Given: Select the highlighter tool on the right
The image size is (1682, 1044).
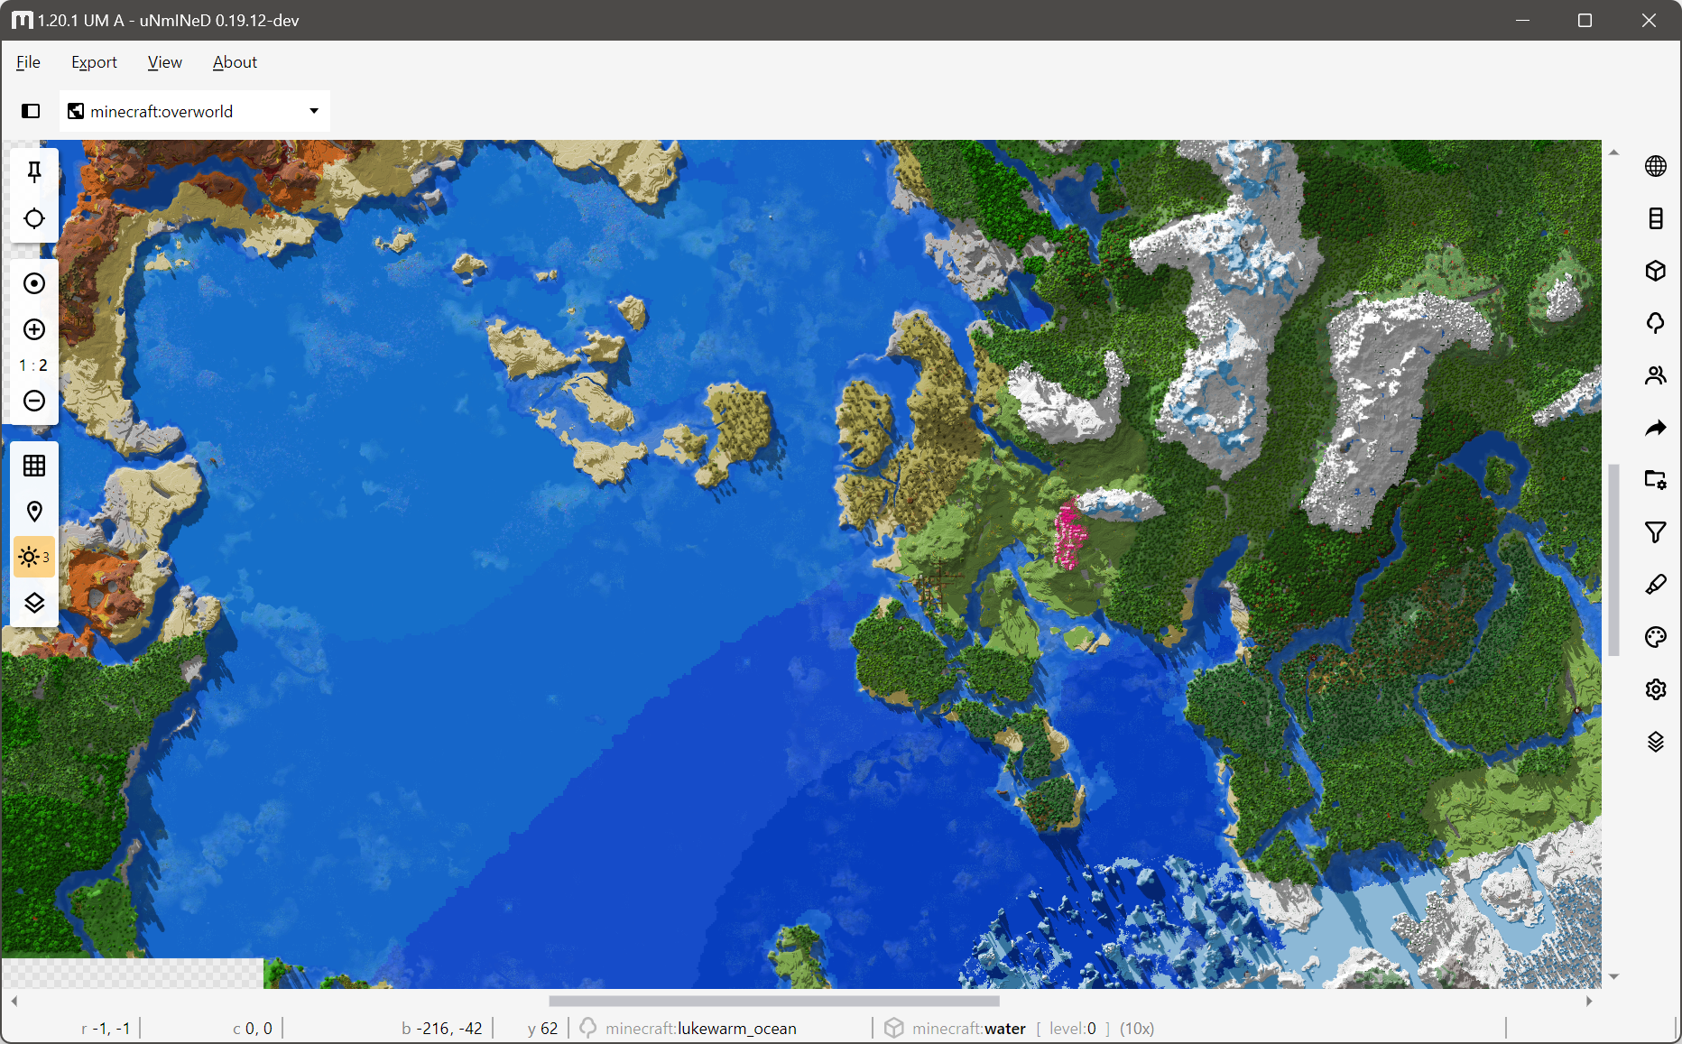Looking at the screenshot, I should (x=1657, y=585).
